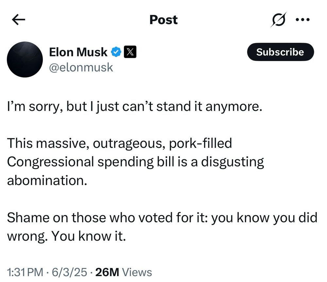This screenshot has width=327, height=282.
Task: Click the blue verified checkmark badge
Action: pos(116,52)
